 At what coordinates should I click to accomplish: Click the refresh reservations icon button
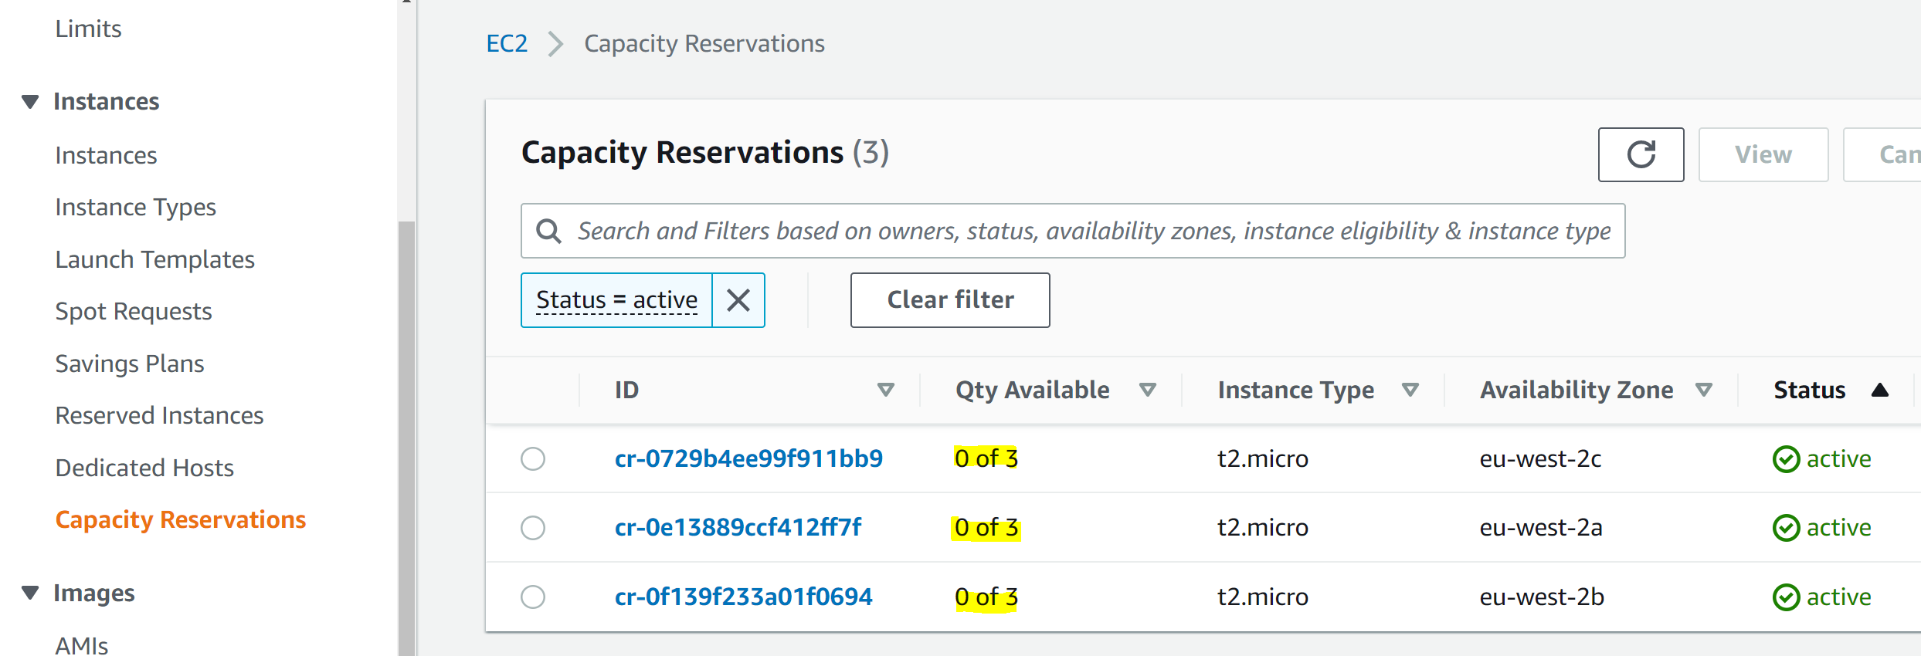[x=1641, y=154]
